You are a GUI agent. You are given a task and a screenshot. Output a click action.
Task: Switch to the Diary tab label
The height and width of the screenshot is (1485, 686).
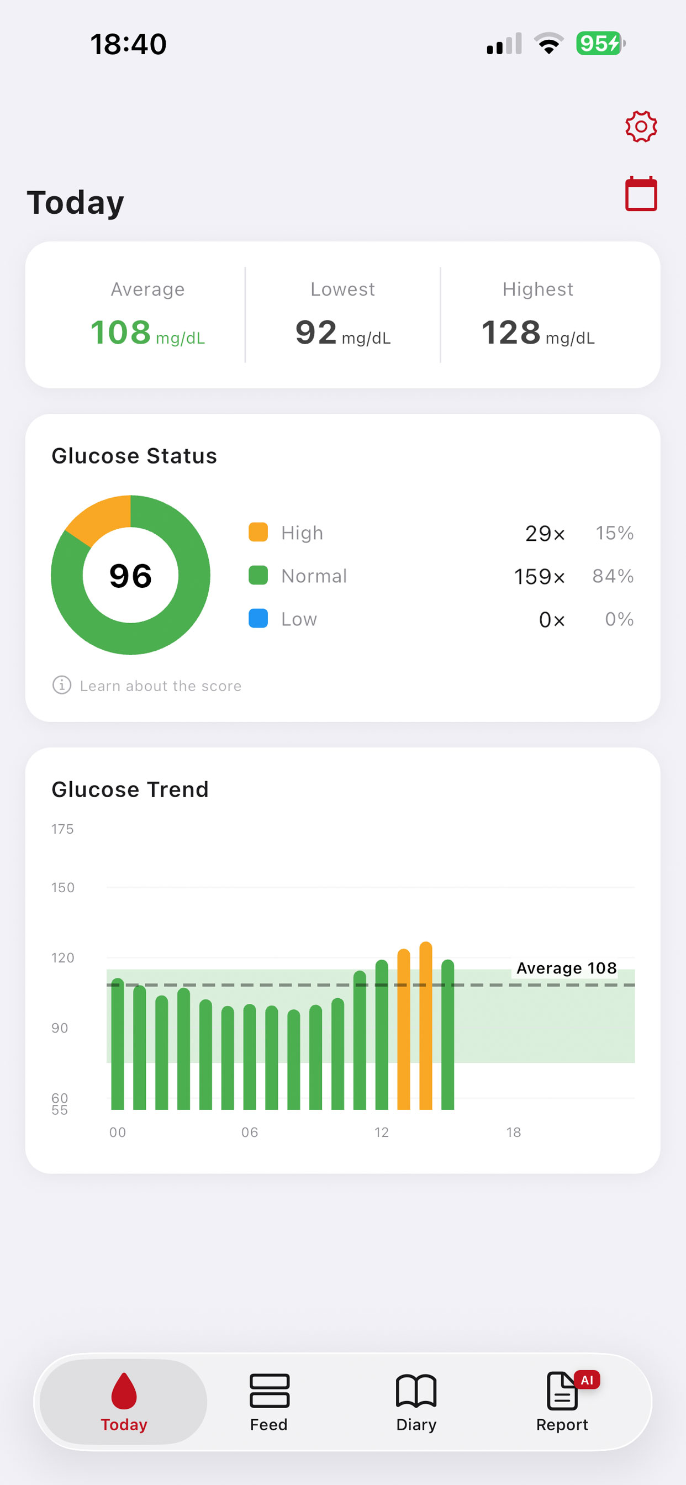point(416,1424)
